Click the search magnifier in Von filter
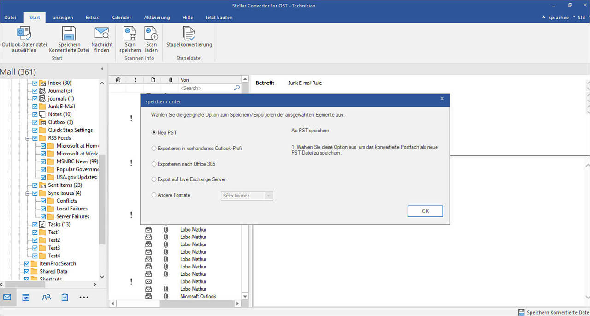590x316 pixels. pyautogui.click(x=236, y=88)
